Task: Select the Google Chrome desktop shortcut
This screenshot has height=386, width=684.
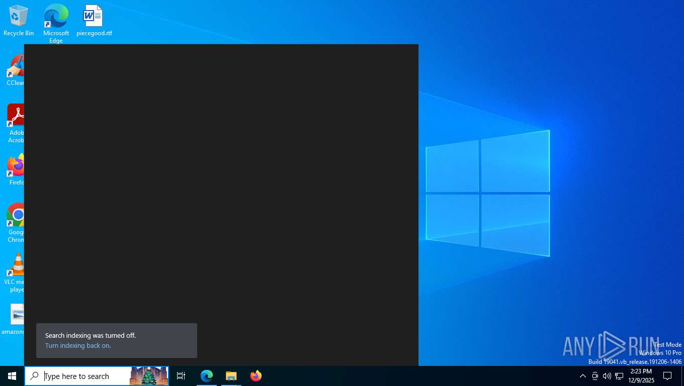Action: tap(15, 223)
